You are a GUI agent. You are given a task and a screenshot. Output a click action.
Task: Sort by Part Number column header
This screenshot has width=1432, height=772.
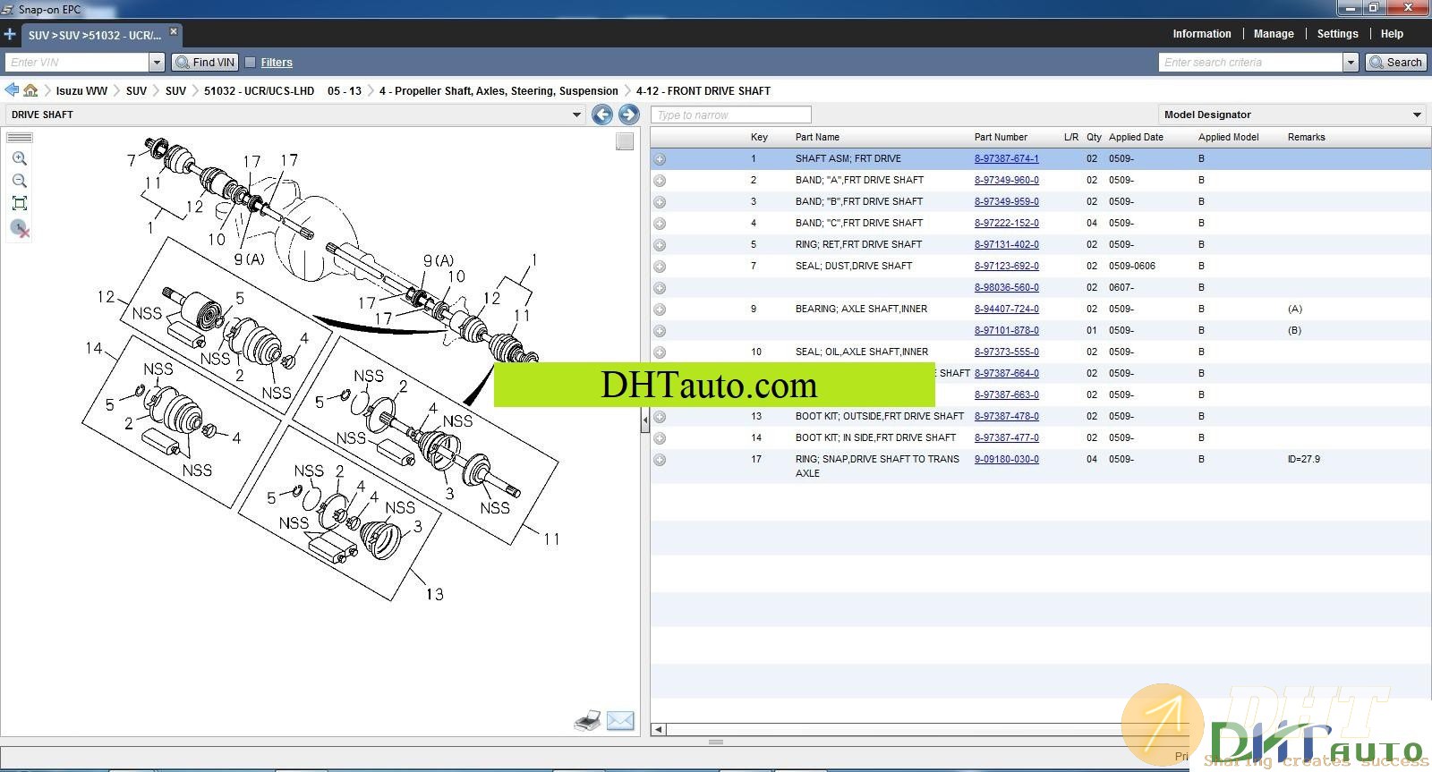(1001, 137)
